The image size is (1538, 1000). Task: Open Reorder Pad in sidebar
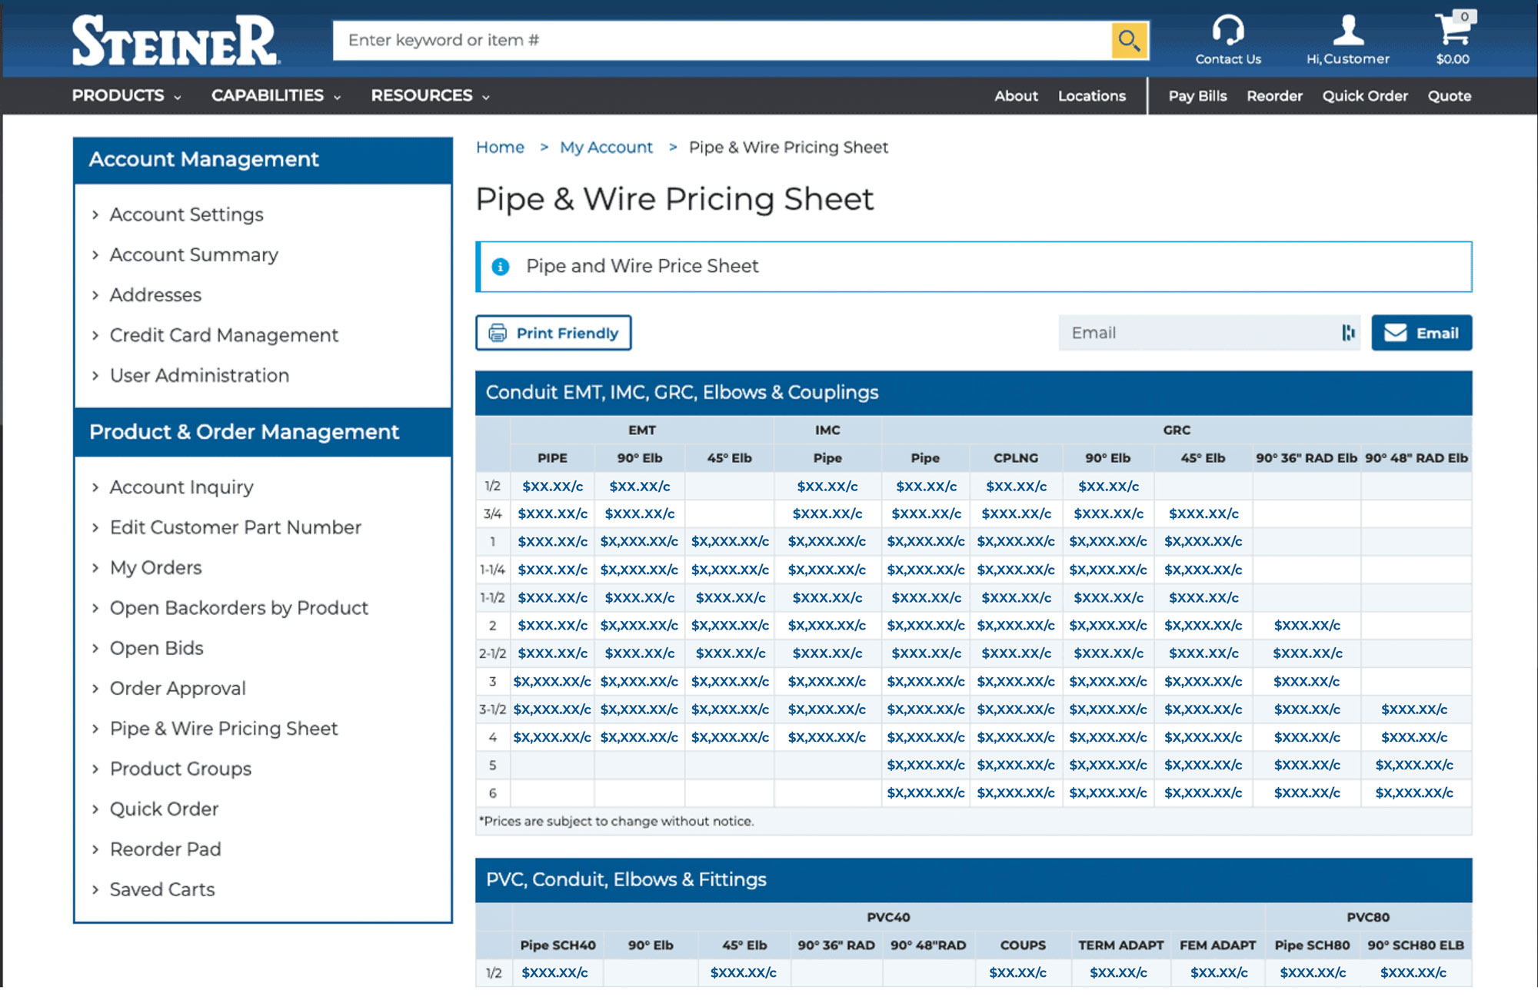click(x=165, y=849)
